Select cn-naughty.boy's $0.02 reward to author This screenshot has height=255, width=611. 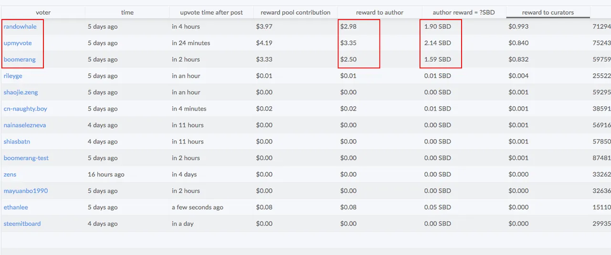[348, 109]
